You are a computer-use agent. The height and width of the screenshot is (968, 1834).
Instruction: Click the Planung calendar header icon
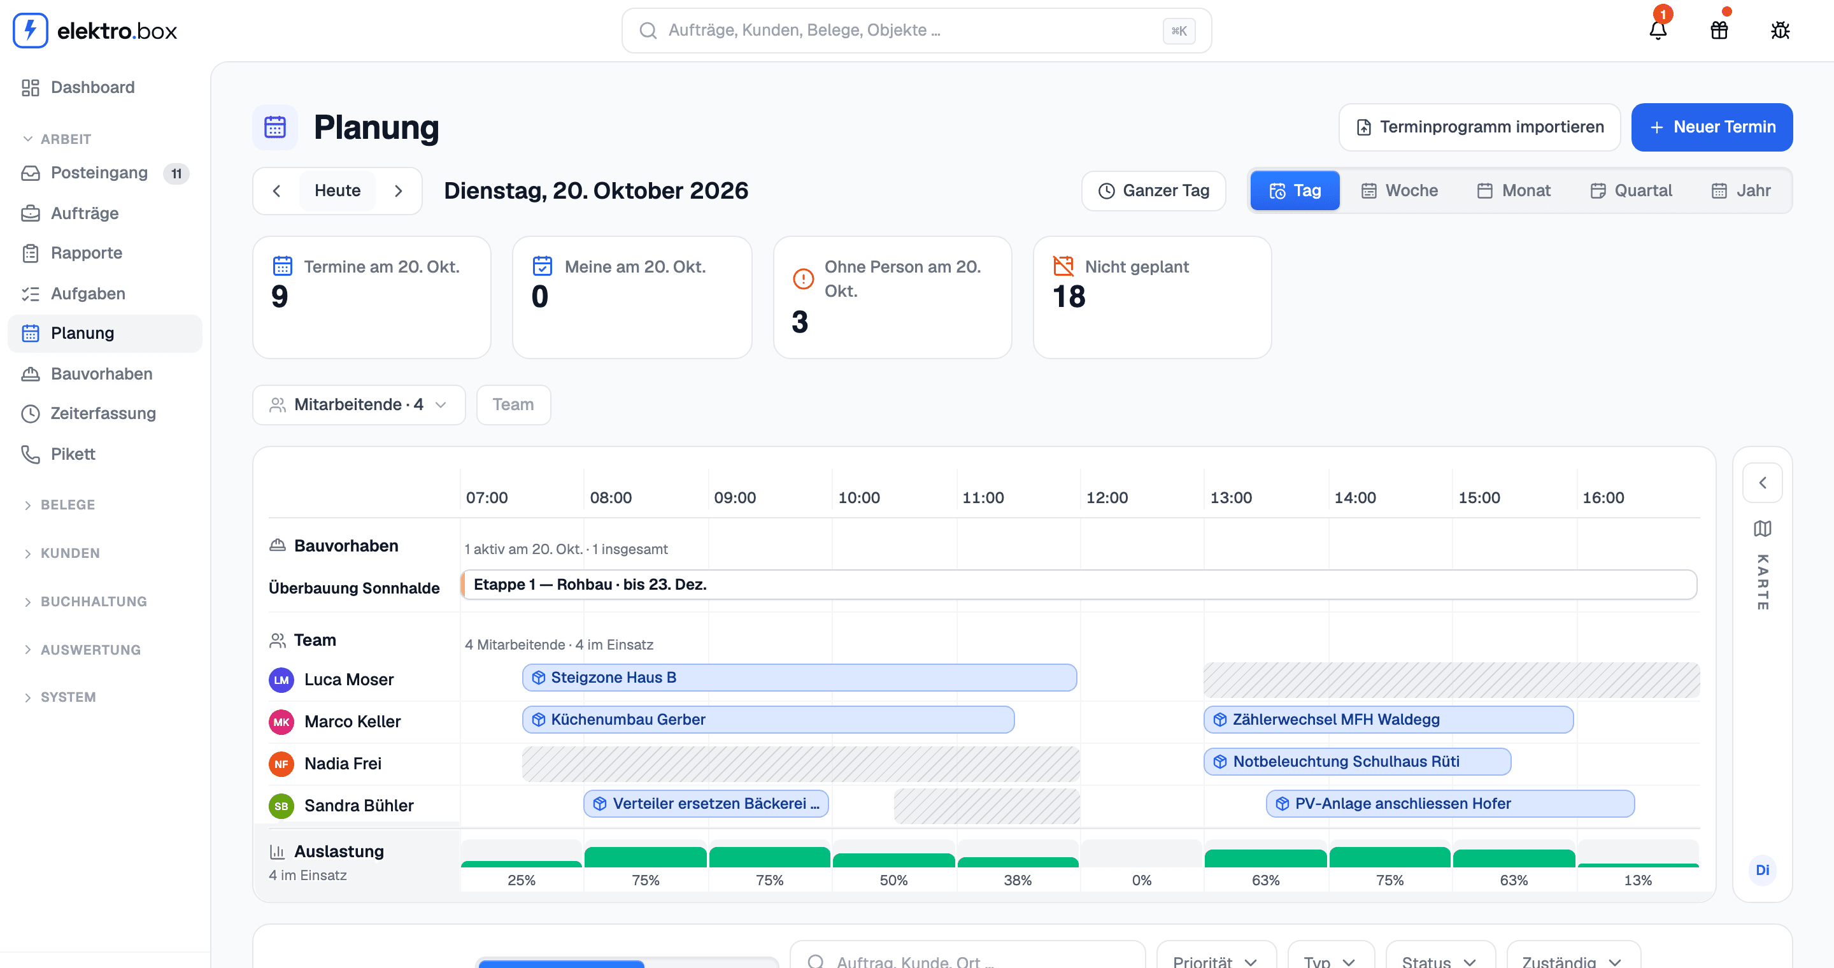click(x=275, y=127)
